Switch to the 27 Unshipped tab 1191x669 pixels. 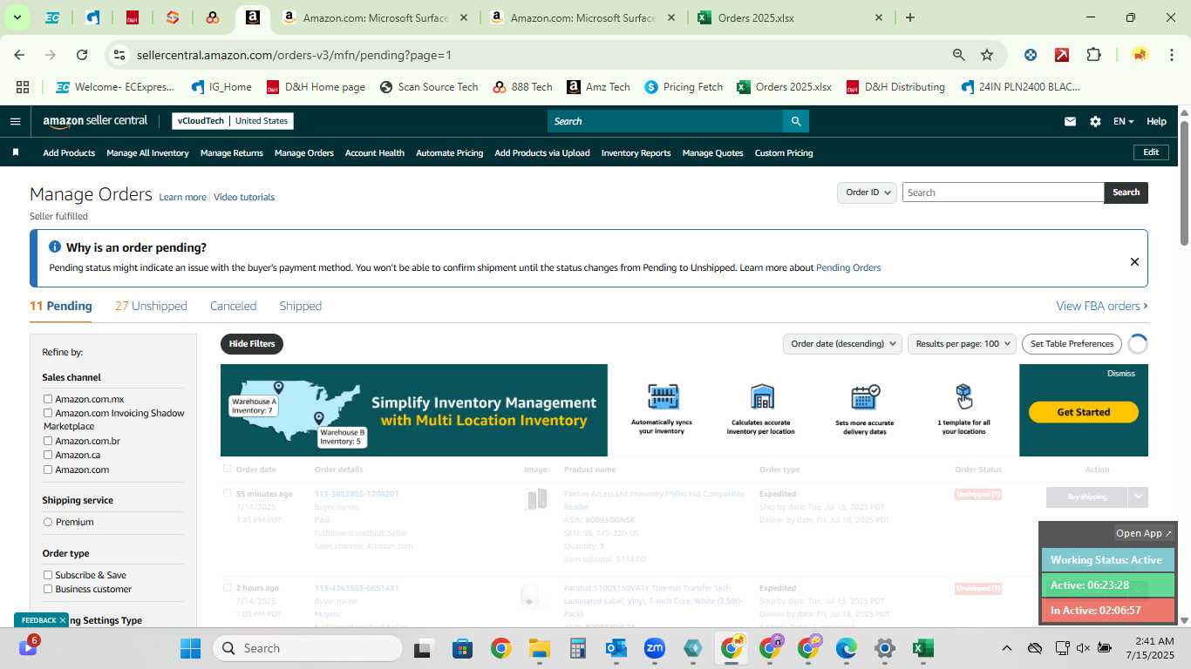(151, 306)
